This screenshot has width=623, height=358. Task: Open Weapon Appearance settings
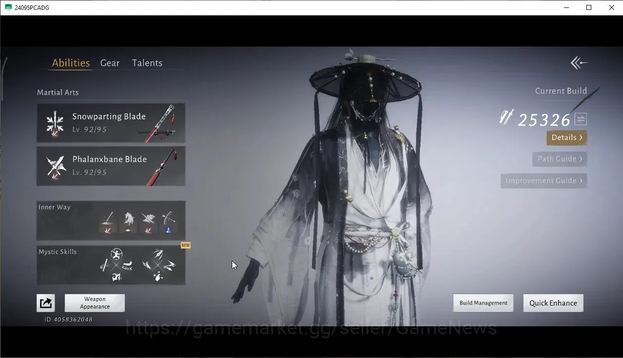click(x=95, y=303)
